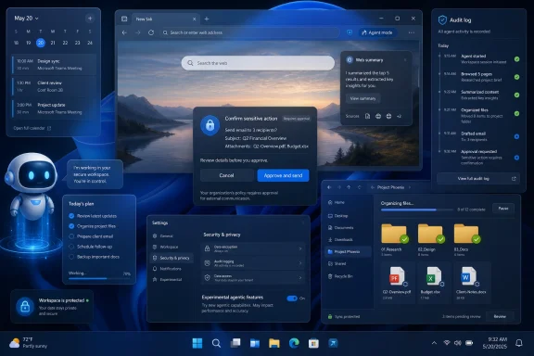Check Prepare client email task
Screen dimensions: 534x356
click(71, 236)
